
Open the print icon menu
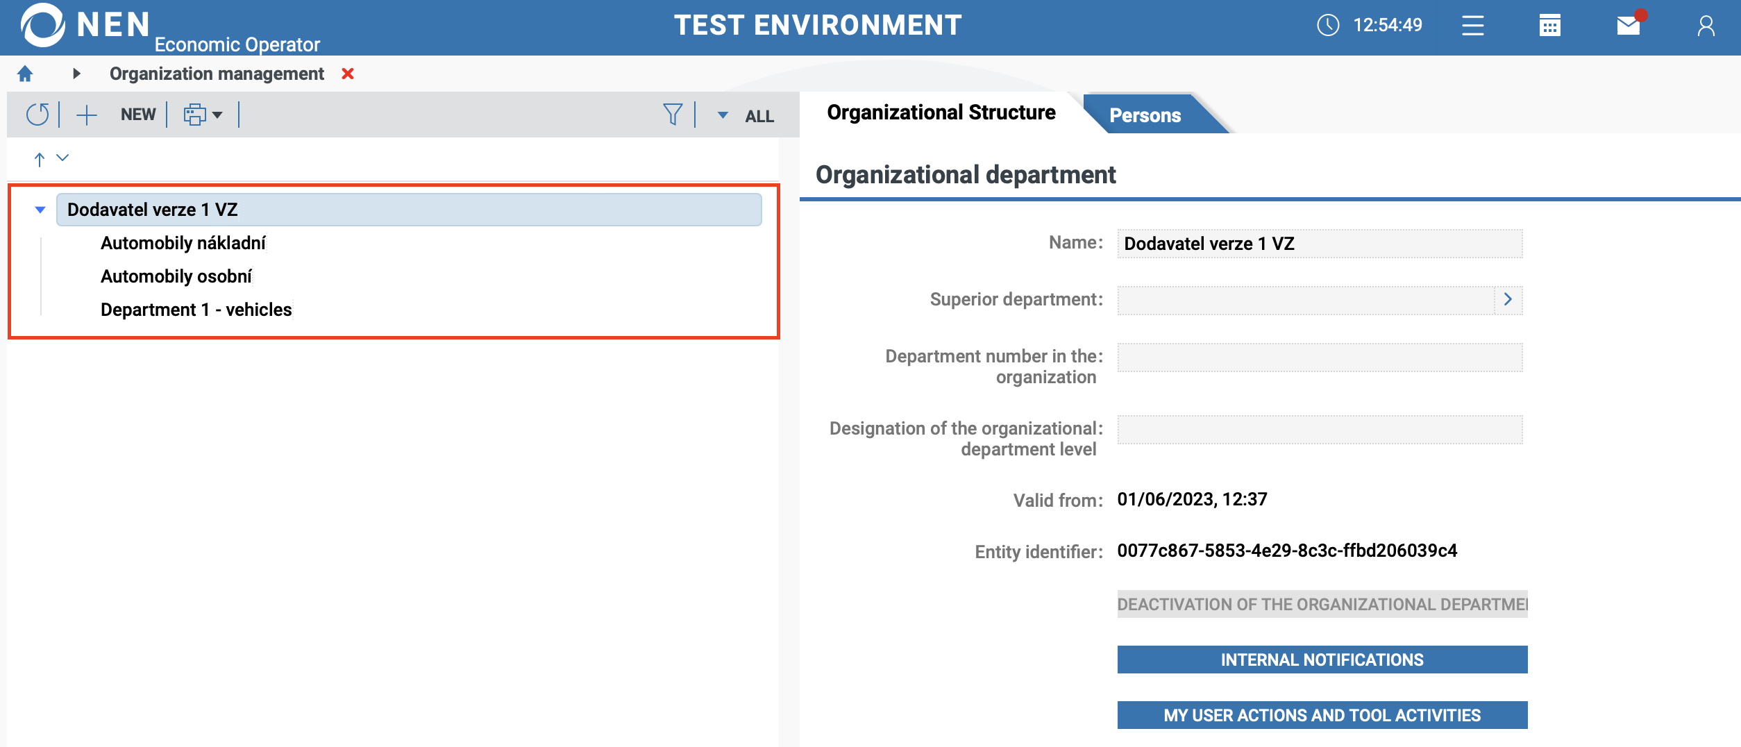202,115
